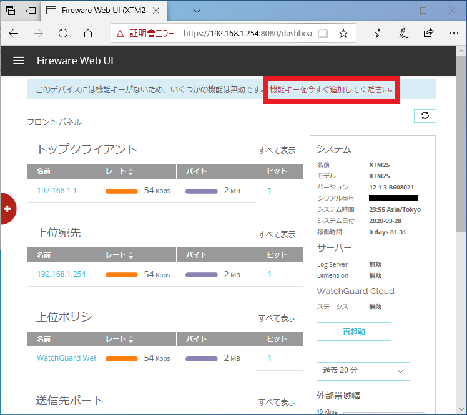
Task: Close the Fireware Web UI tab
Action: point(156,11)
